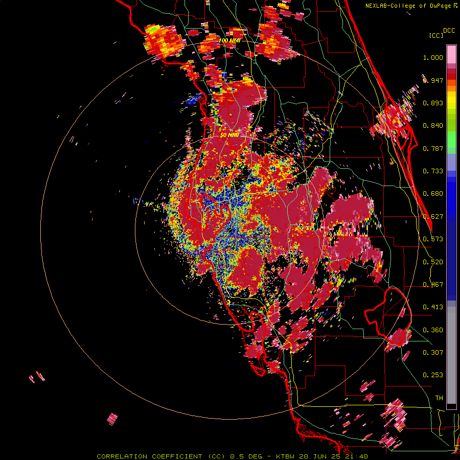
Task: Select the 0.627 scale value
Action: point(433,217)
